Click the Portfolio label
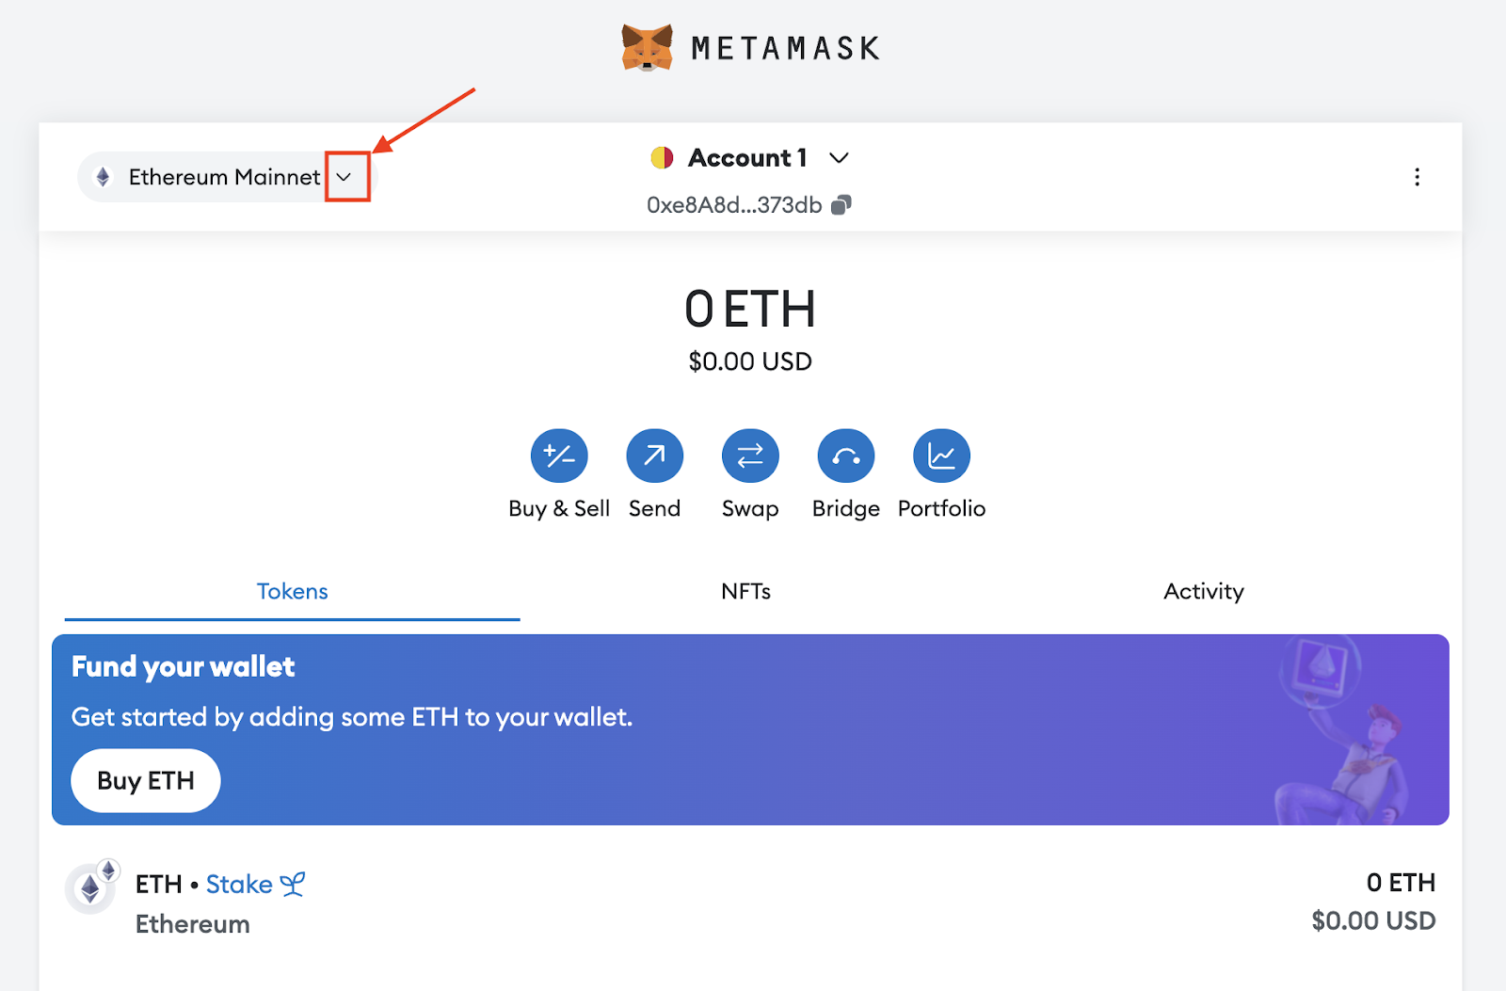1506x991 pixels. point(941,508)
